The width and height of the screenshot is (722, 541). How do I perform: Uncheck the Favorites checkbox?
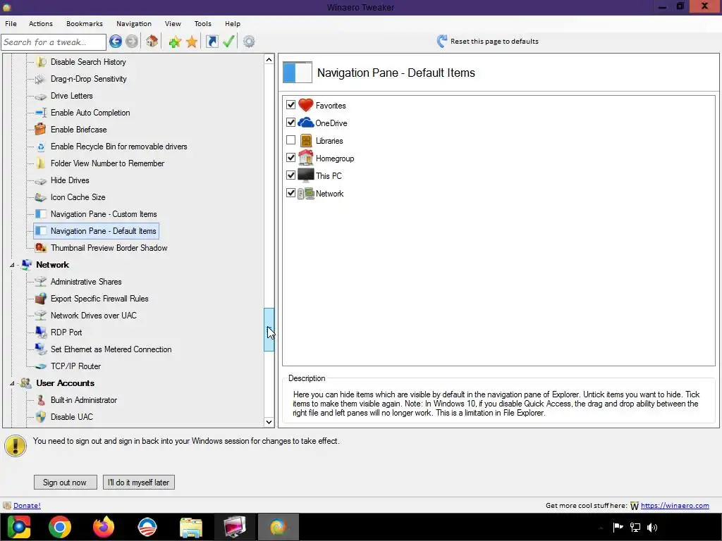pos(290,104)
